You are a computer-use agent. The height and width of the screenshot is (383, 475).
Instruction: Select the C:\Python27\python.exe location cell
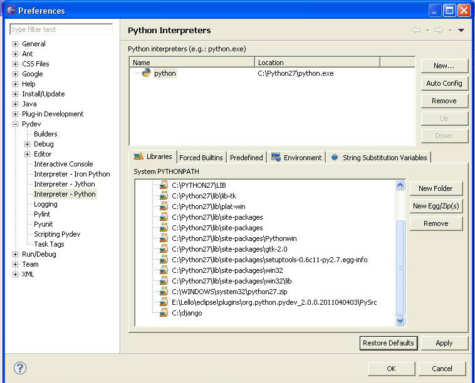296,73
